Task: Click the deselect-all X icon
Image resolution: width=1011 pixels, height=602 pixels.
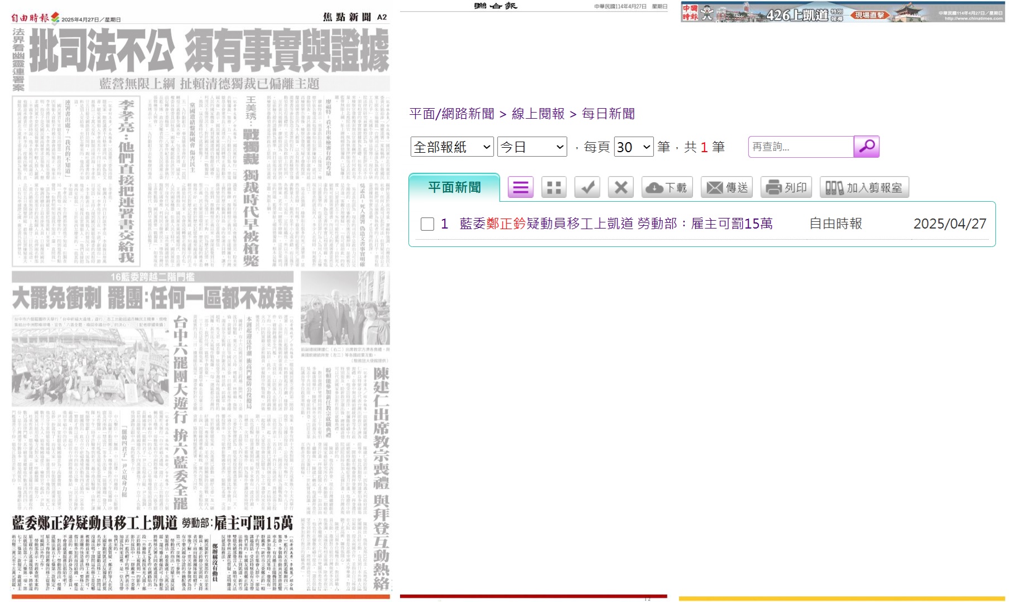Action: tap(620, 187)
